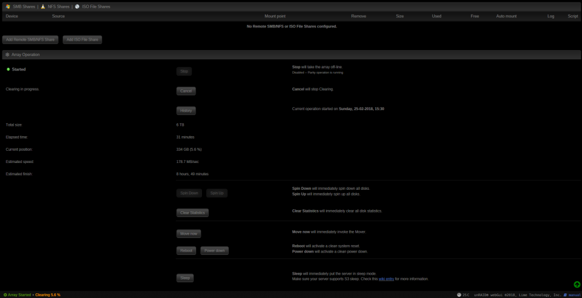The image size is (582, 298).
Task: Open the NFS Shares tab
Action: 59,6
